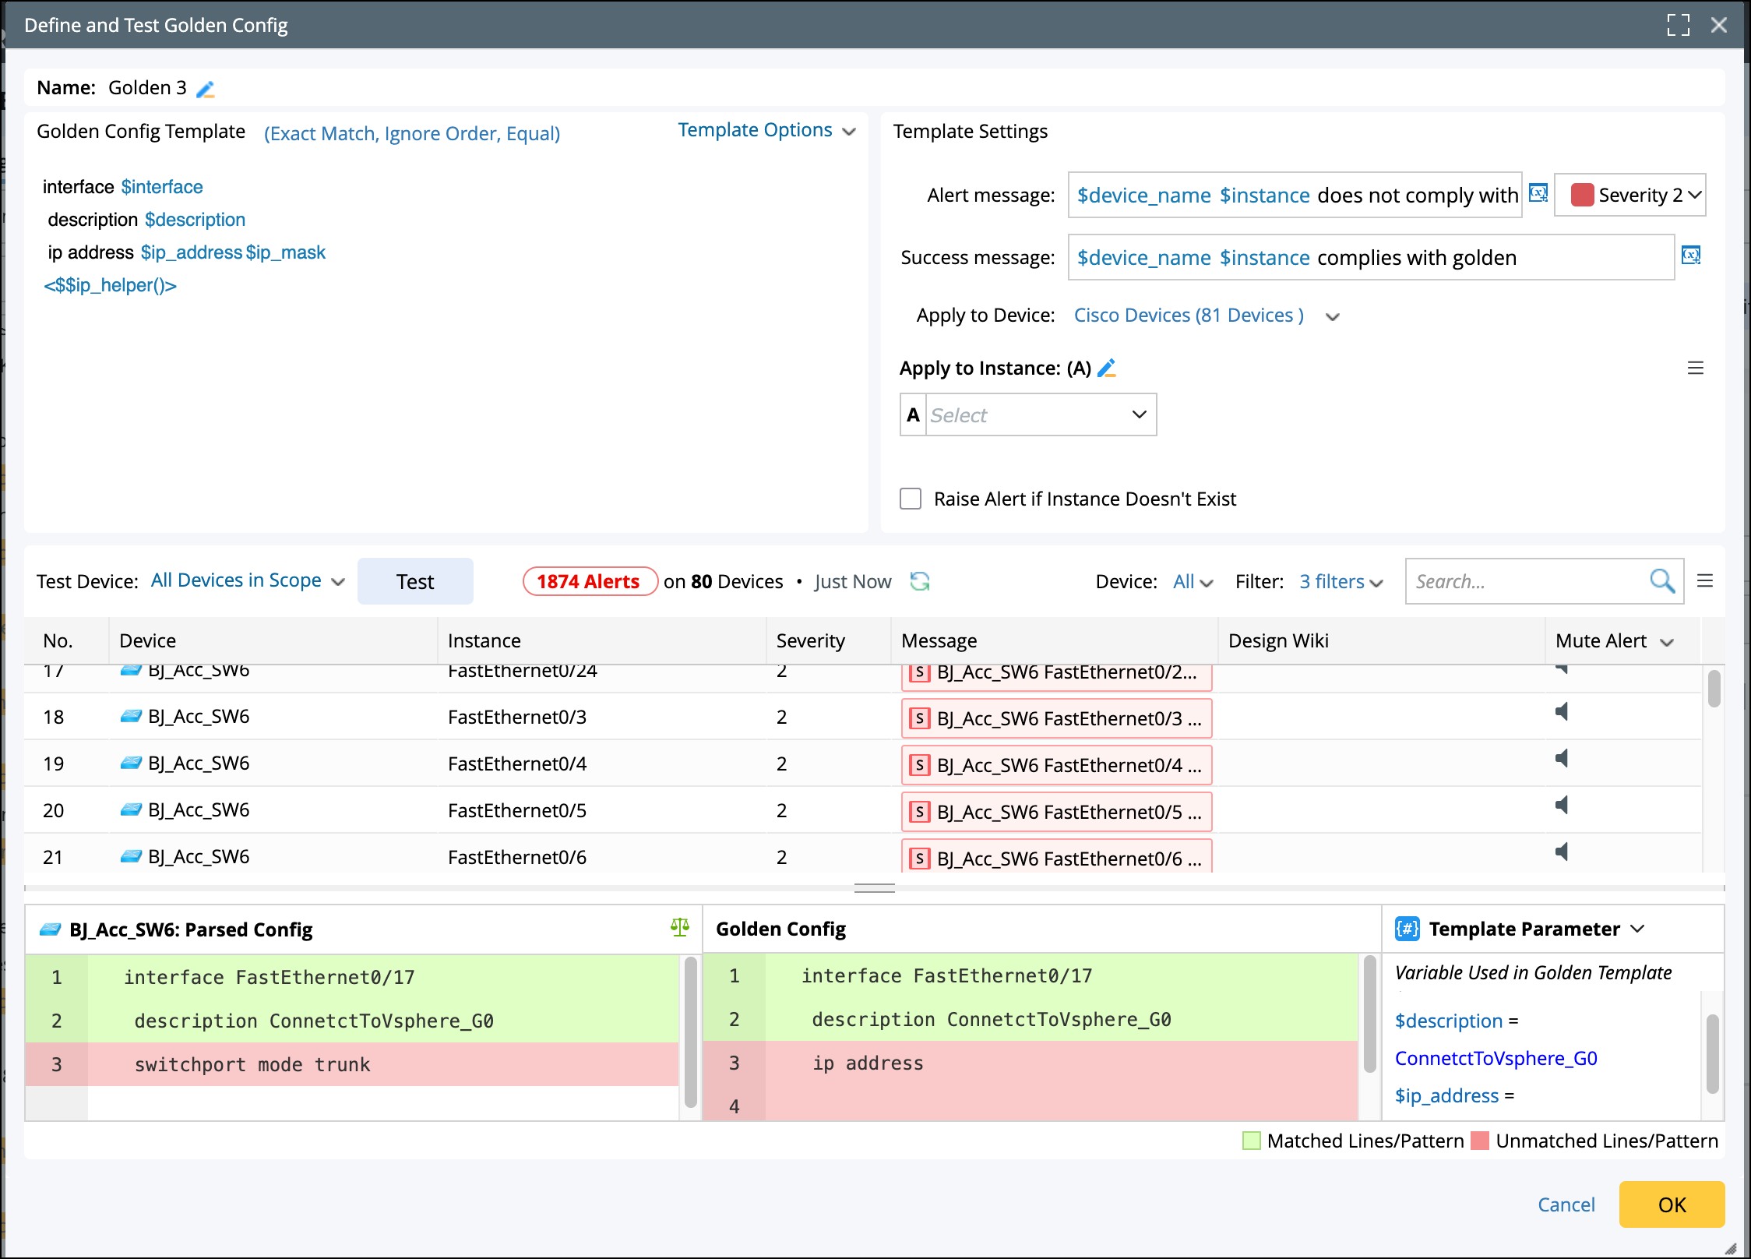Expand Template Options dropdown

pyautogui.click(x=766, y=131)
